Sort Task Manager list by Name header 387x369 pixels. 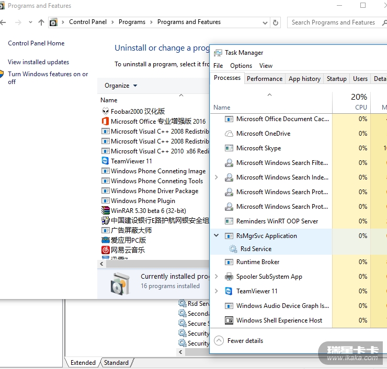pyautogui.click(x=271, y=102)
